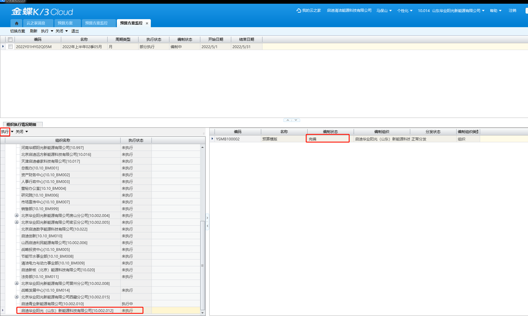Toggle the header select-all checkbox

[x=10, y=39]
